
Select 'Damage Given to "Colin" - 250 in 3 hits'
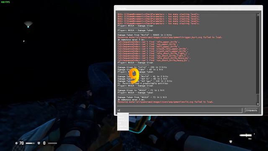pyautogui.click(x=142, y=67)
